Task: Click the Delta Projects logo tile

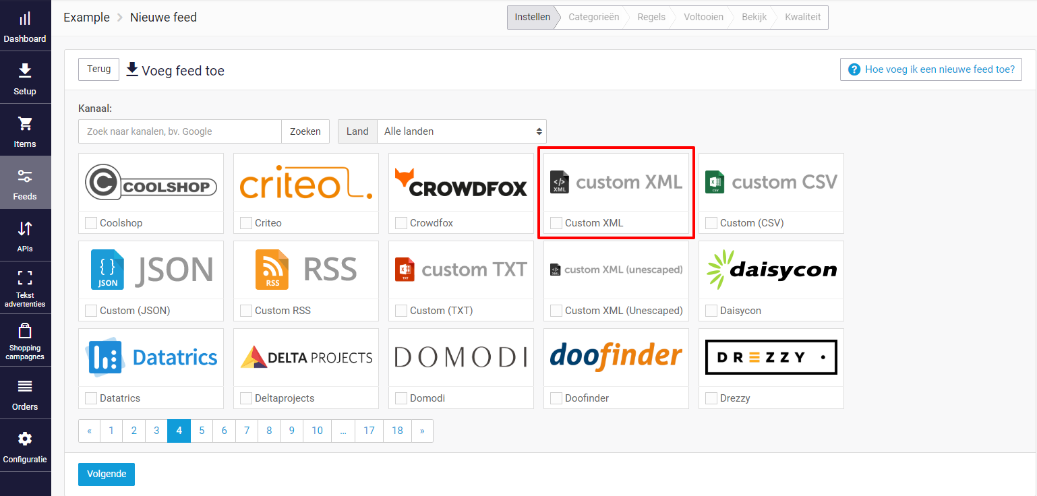Action: tap(306, 357)
